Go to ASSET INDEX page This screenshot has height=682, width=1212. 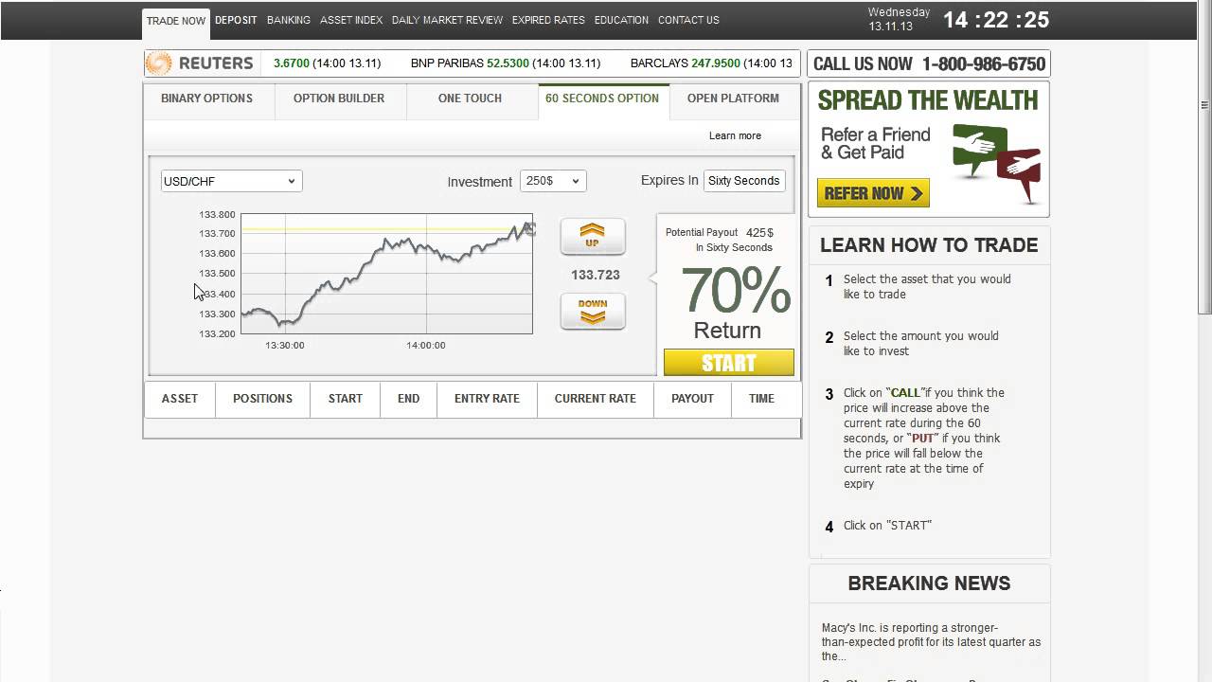tap(351, 20)
